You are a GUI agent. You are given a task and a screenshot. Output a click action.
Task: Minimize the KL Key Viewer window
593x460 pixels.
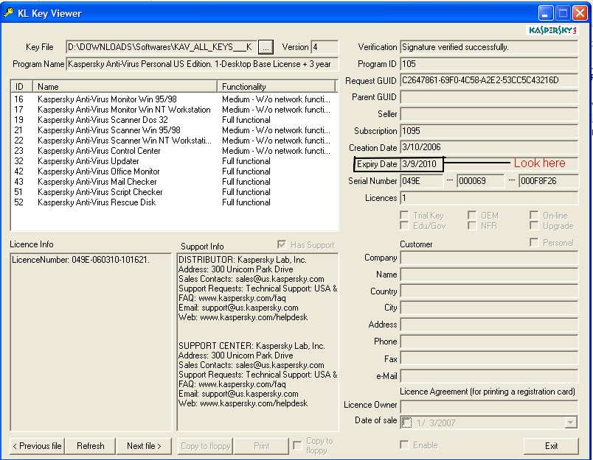(545, 13)
